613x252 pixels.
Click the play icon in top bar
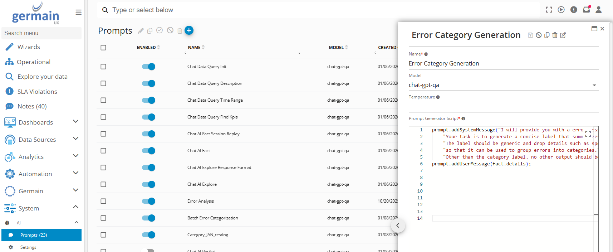(561, 10)
